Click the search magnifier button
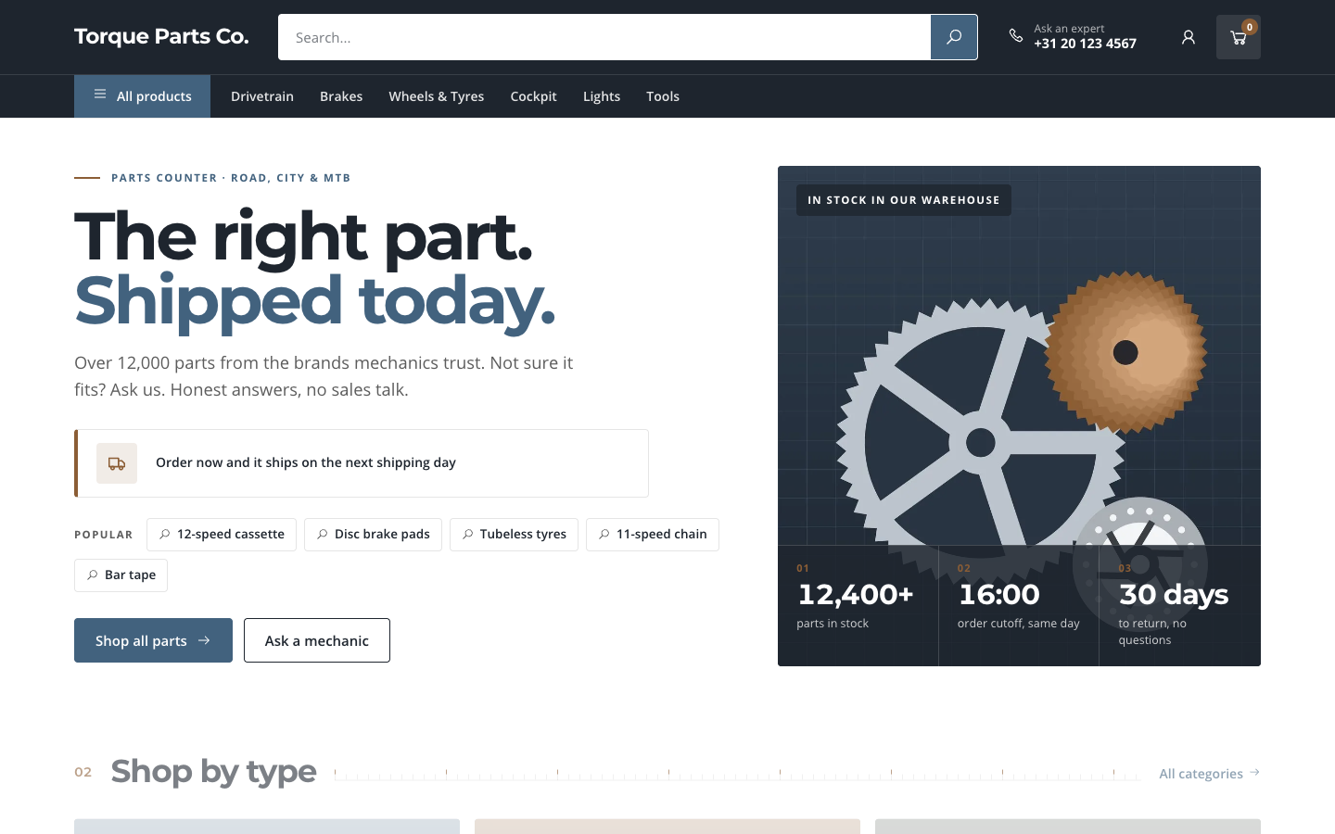The height and width of the screenshot is (834, 1335). point(954,37)
